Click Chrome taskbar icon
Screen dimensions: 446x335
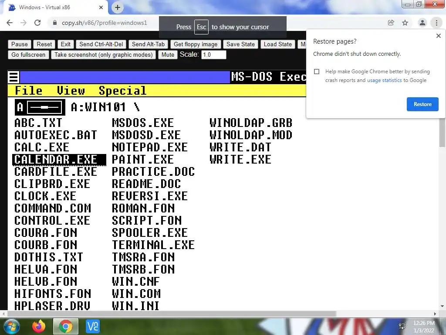tap(66, 326)
